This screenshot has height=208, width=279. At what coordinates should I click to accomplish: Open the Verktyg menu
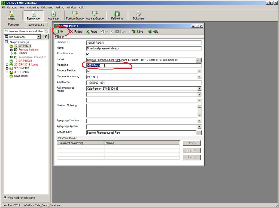60,7
